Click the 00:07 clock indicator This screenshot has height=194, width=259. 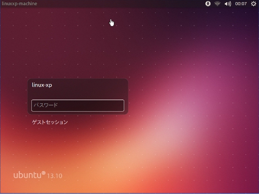point(241,4)
